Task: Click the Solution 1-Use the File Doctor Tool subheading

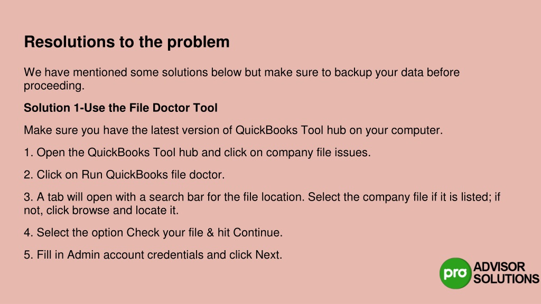Action: tap(120, 108)
